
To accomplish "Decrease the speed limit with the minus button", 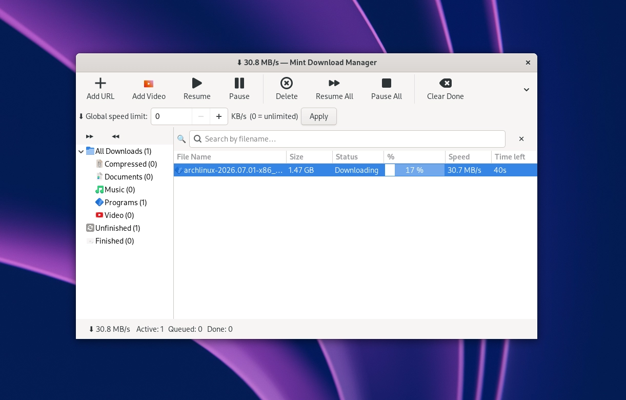I will pos(201,116).
